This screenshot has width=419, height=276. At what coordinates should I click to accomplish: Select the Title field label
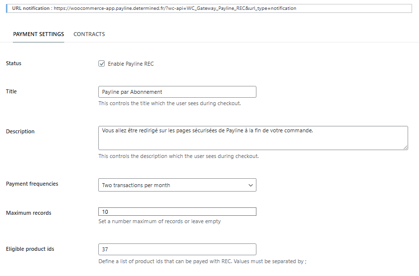click(11, 91)
